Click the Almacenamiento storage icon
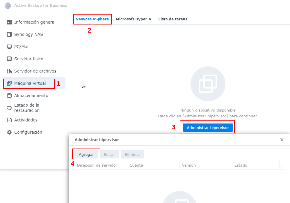Image resolution: width=290 pixels, height=203 pixels. 9,96
